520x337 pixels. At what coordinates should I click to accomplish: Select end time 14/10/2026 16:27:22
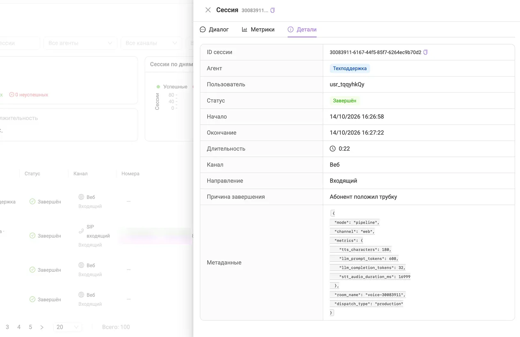pyautogui.click(x=357, y=133)
